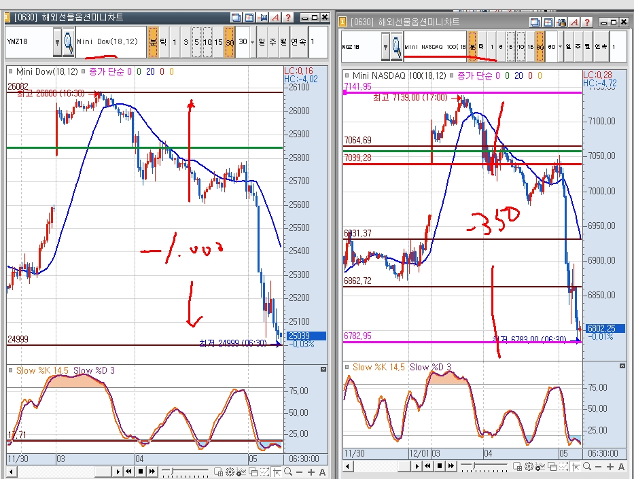Select highlighted 30-minute interval in Mini Dow window
The image size is (634, 479).
(x=230, y=42)
